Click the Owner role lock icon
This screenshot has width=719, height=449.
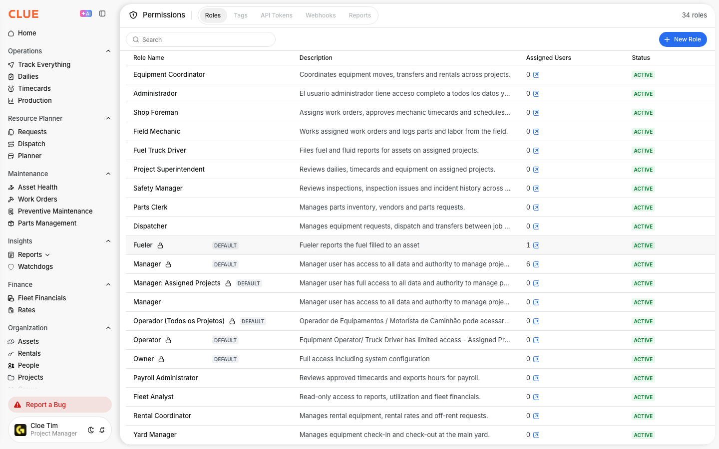click(x=161, y=359)
